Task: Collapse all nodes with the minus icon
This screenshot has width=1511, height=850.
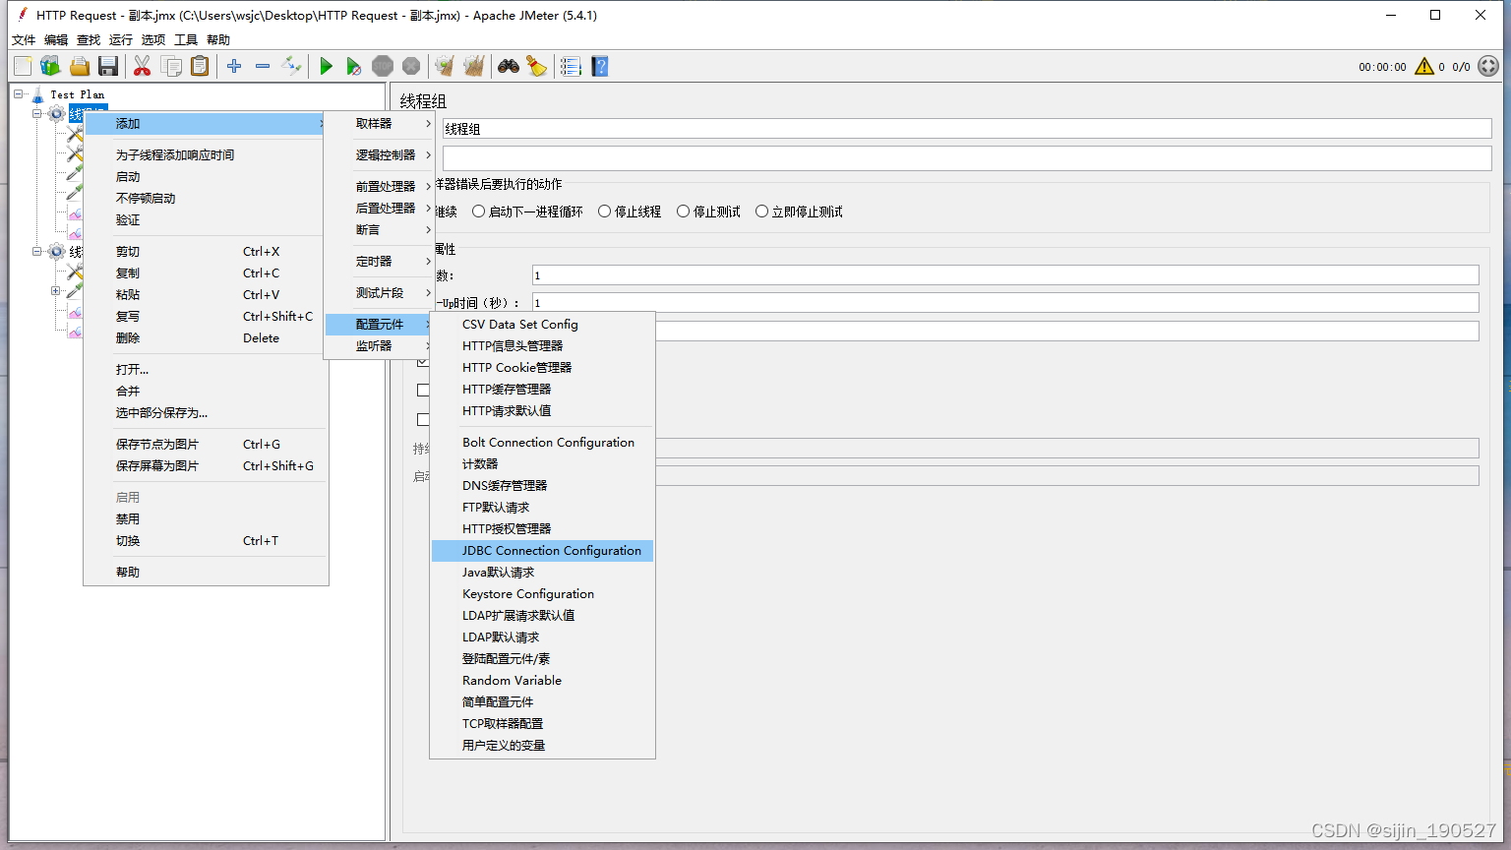Action: point(263,66)
